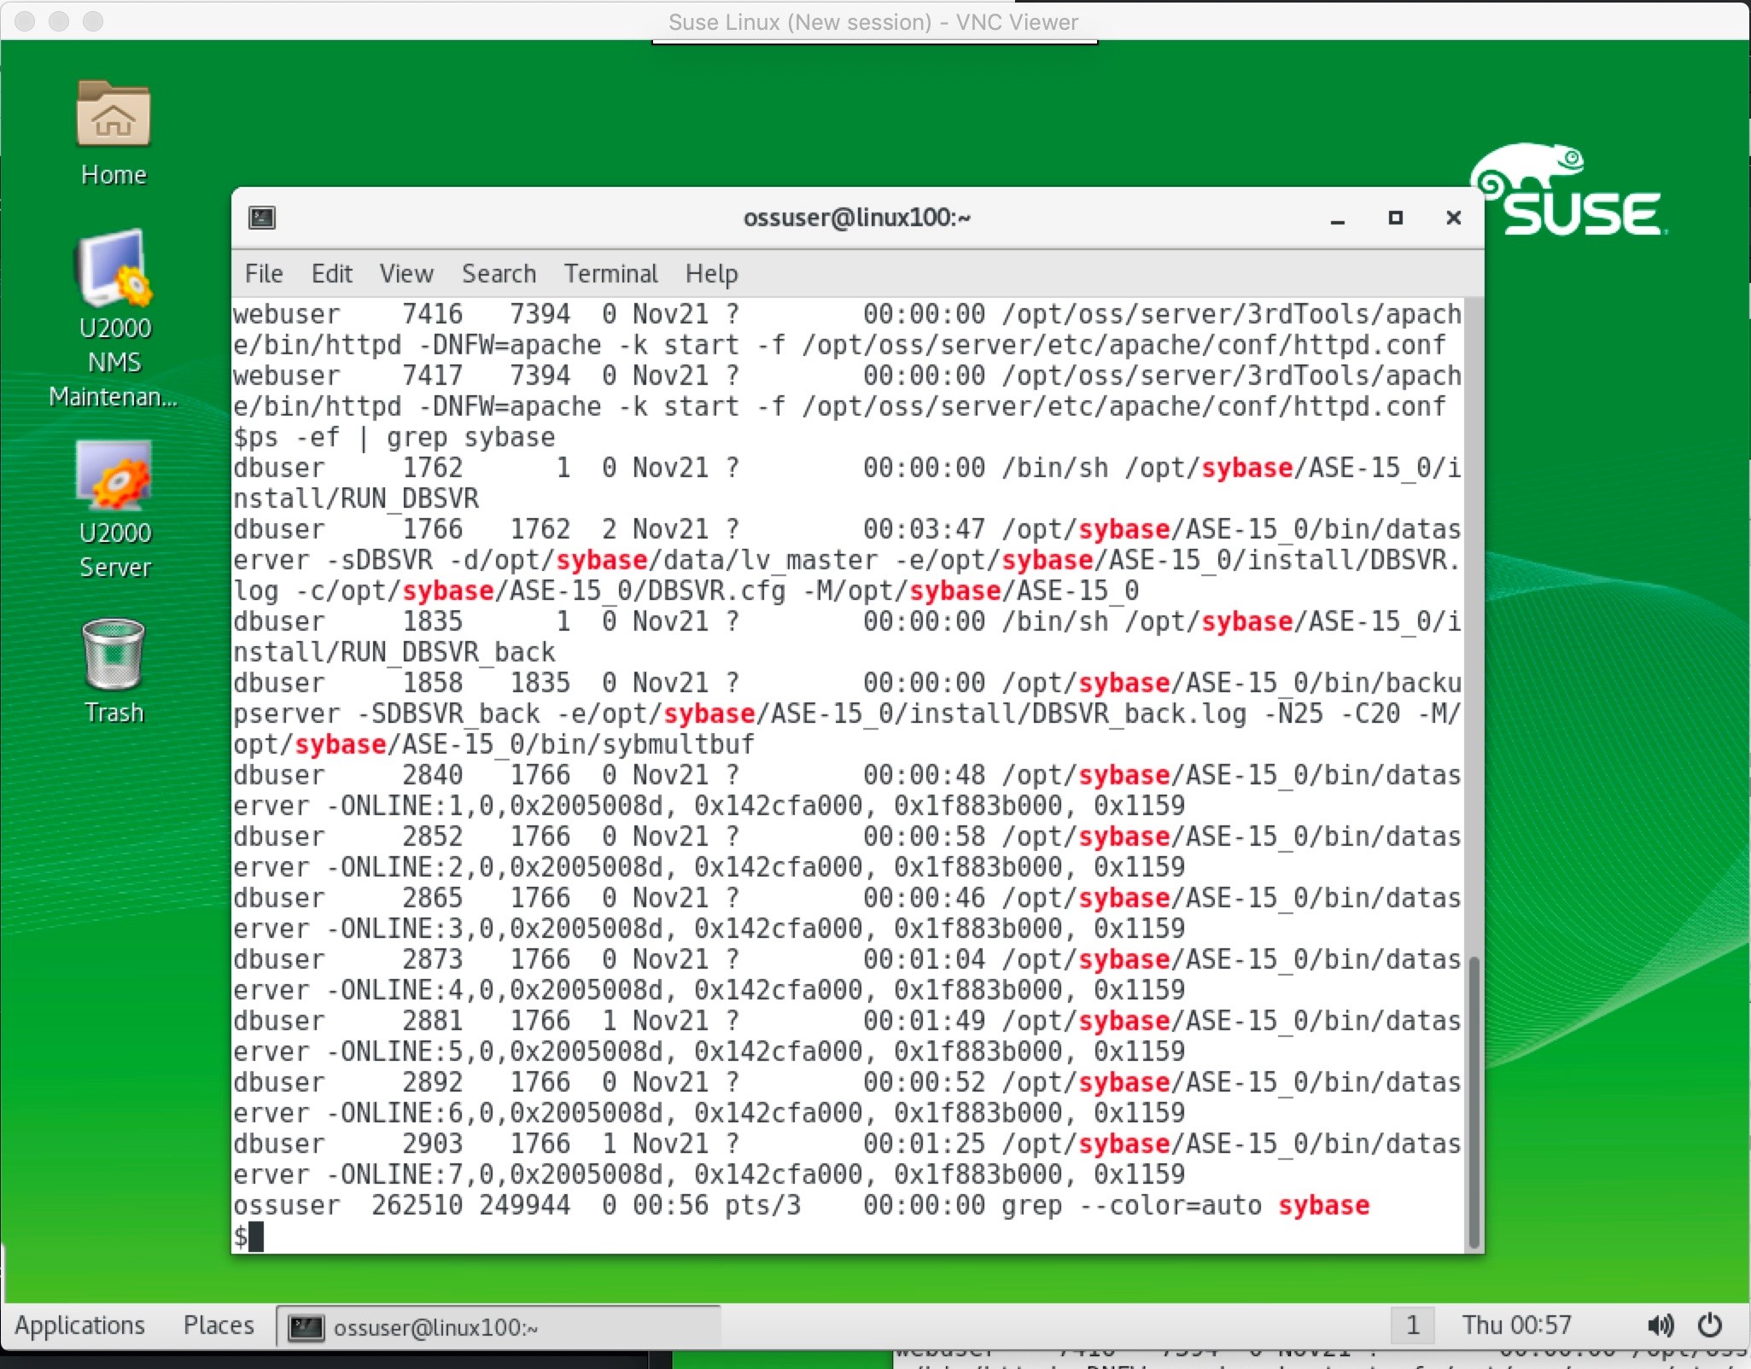Click the terminal icon in the taskbar entry

[x=306, y=1327]
